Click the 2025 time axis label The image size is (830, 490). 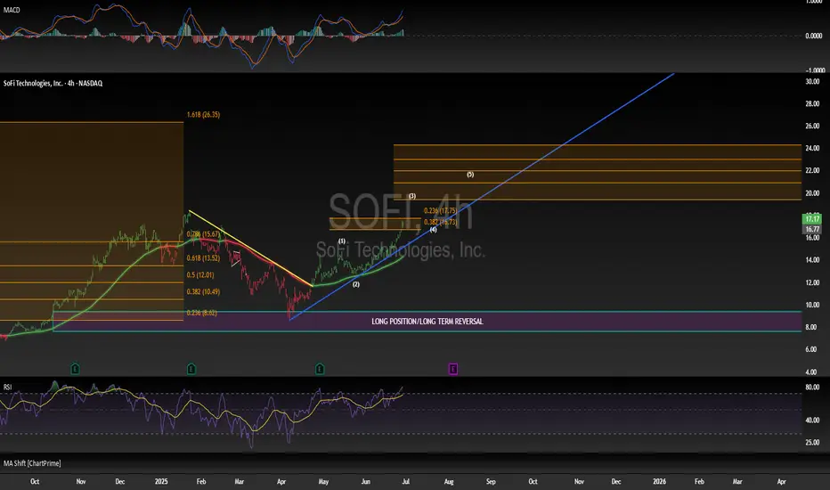[x=161, y=481]
